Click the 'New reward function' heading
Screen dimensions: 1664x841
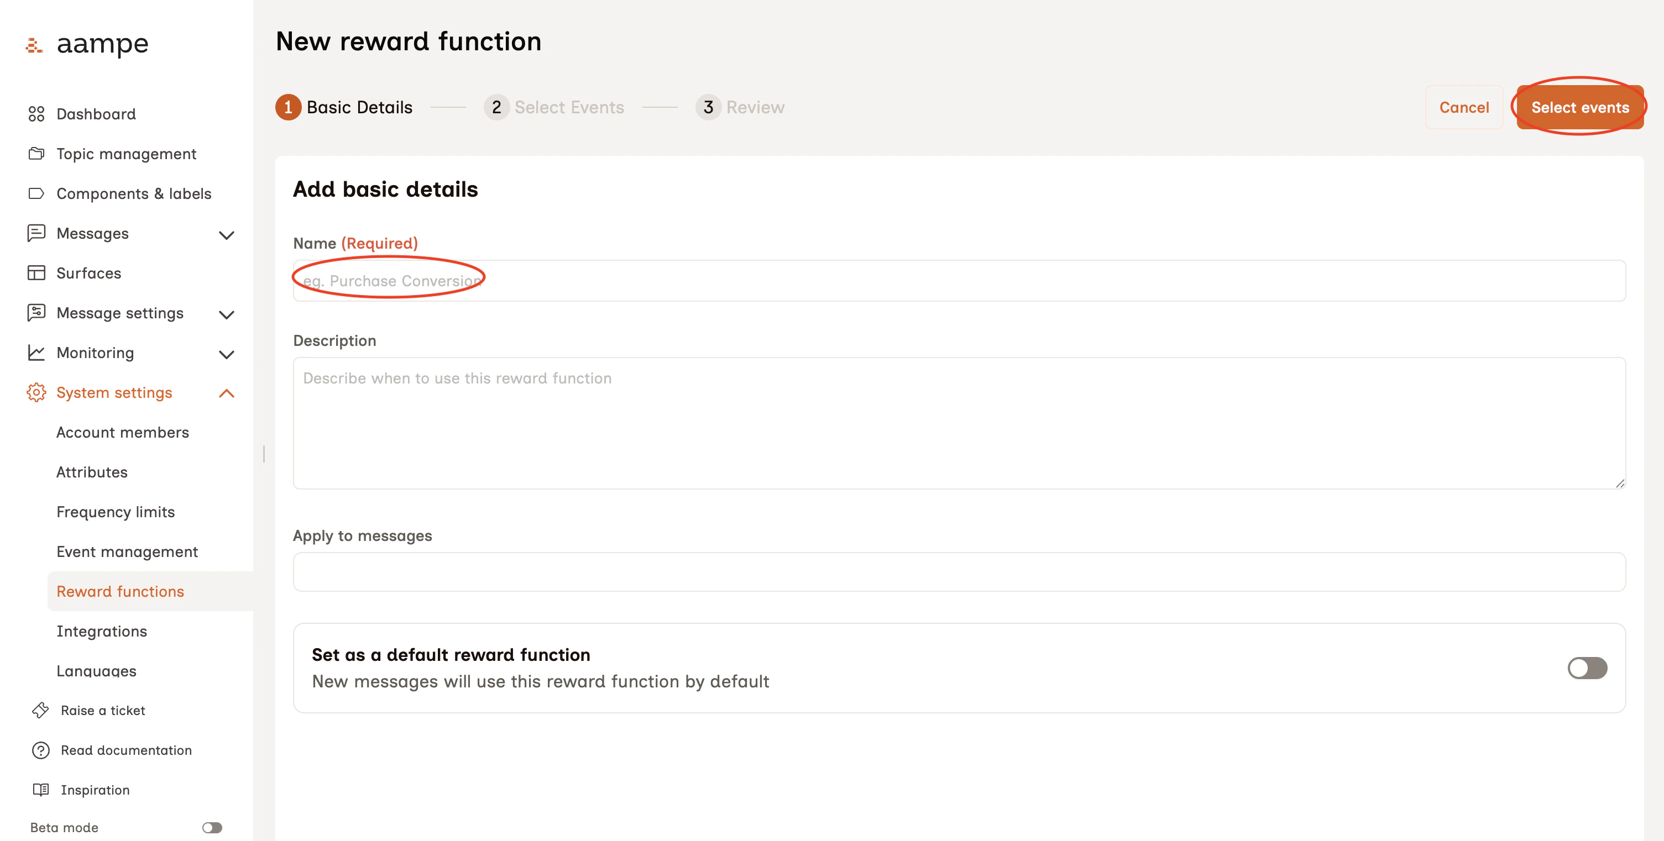tap(408, 41)
